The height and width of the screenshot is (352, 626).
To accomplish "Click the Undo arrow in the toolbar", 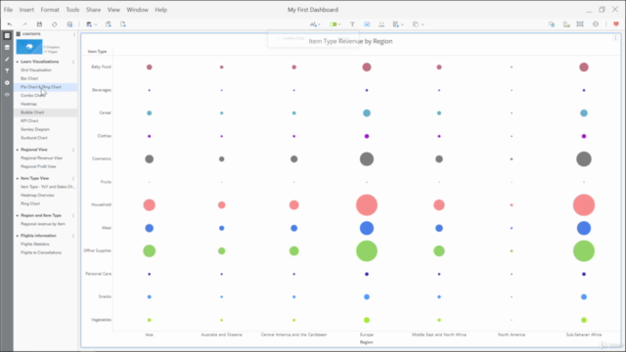I will point(10,24).
